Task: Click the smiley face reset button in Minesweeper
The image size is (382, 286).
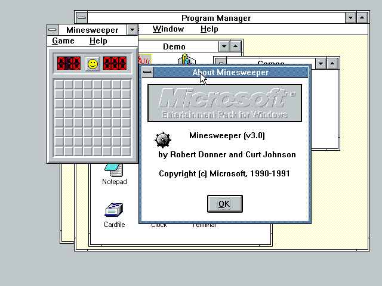Action: 93,64
